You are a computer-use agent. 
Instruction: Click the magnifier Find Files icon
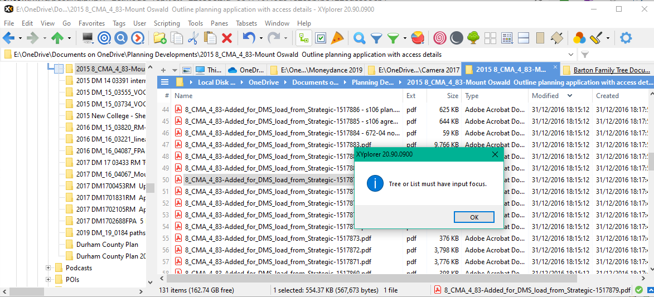pos(360,38)
